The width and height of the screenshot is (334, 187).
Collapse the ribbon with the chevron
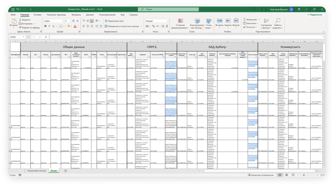coord(323,32)
